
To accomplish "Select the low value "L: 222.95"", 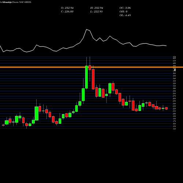I will (96, 12).
